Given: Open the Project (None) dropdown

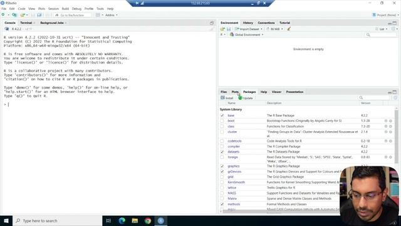Looking at the screenshot, I should coord(386,15).
